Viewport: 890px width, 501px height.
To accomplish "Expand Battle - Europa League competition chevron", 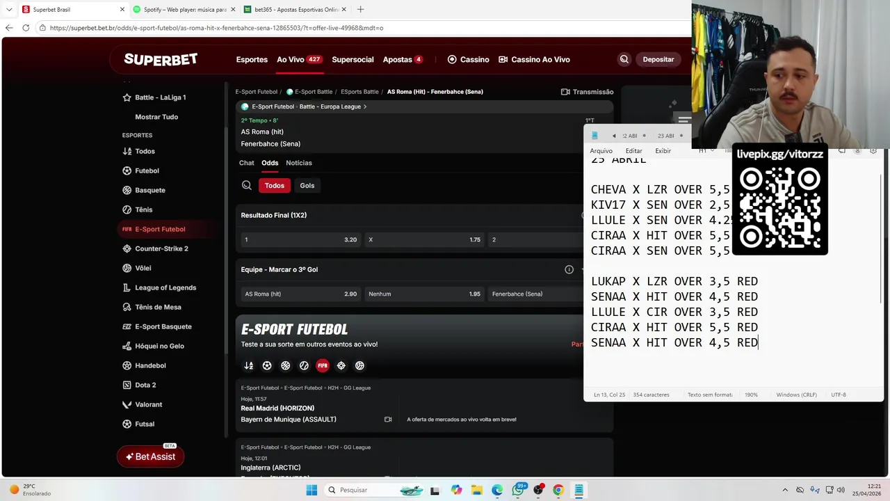I will pos(365,106).
